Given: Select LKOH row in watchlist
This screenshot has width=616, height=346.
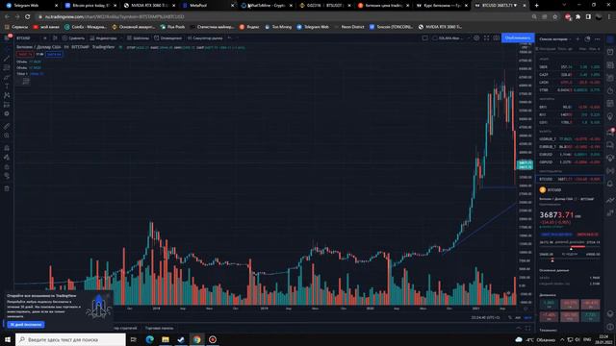Looking at the screenshot, I should 569,83.
